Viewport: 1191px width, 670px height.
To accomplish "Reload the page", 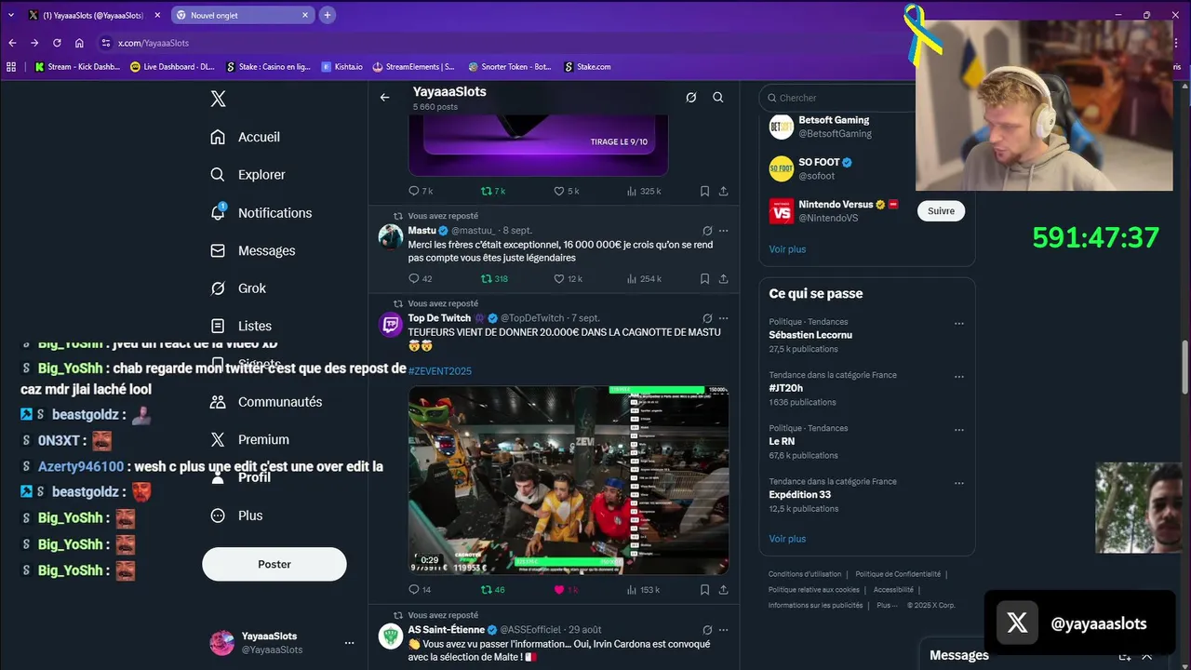I will coord(57,43).
